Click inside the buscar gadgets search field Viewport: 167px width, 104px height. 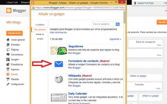tap(103, 24)
